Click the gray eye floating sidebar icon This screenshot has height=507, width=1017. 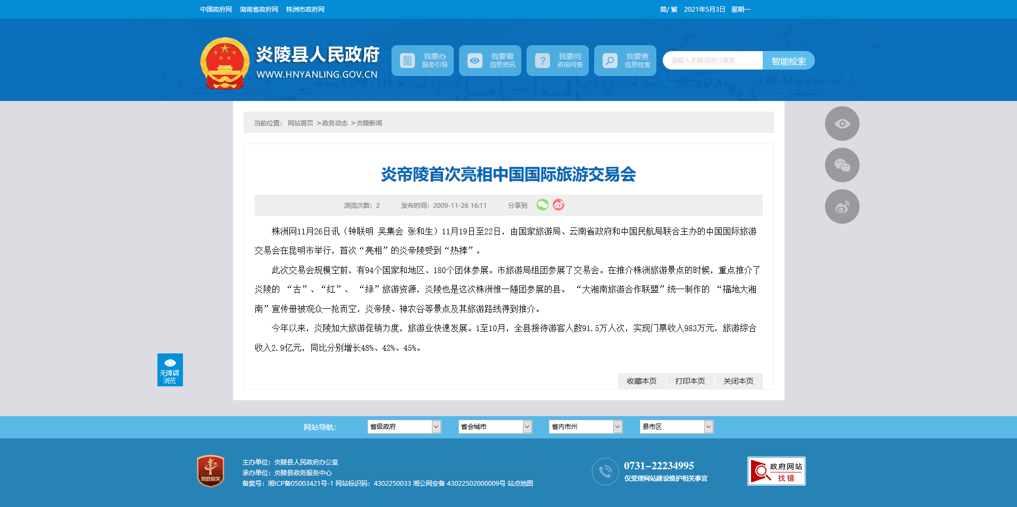click(841, 124)
